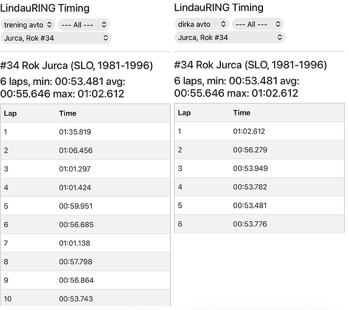Click the left table 'Lap' column header
This screenshot has width=349, height=310.
coord(11,113)
